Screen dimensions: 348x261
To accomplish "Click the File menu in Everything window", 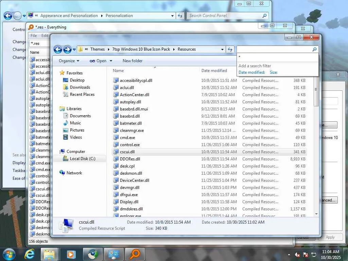I will pos(34,35).
